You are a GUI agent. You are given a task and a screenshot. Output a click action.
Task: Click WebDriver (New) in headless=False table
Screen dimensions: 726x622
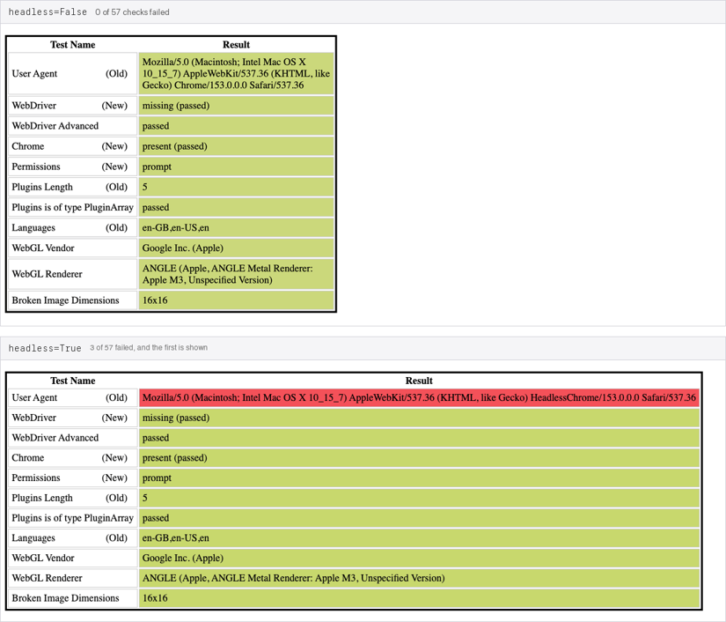(x=73, y=106)
